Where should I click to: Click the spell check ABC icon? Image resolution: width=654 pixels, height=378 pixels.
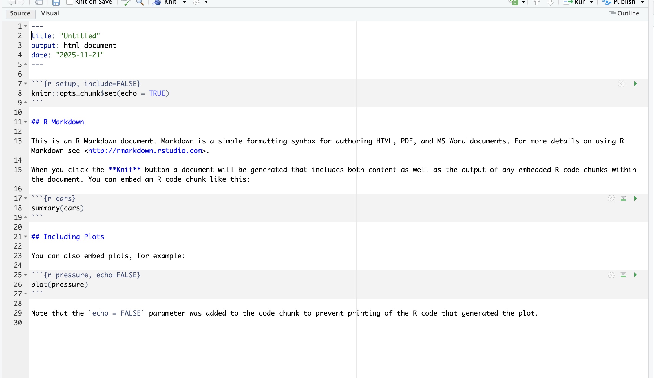[x=126, y=3]
